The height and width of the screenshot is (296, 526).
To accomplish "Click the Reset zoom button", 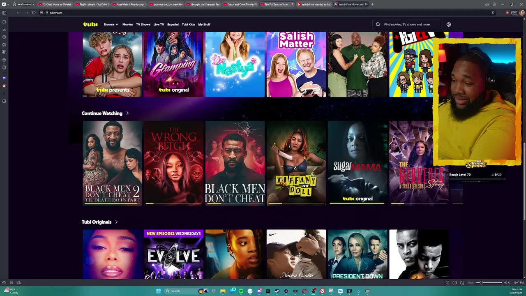I will pyautogui.click(x=471, y=282).
